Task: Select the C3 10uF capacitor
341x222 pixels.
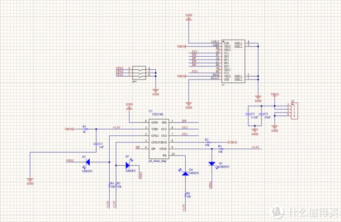Action: coord(261,114)
